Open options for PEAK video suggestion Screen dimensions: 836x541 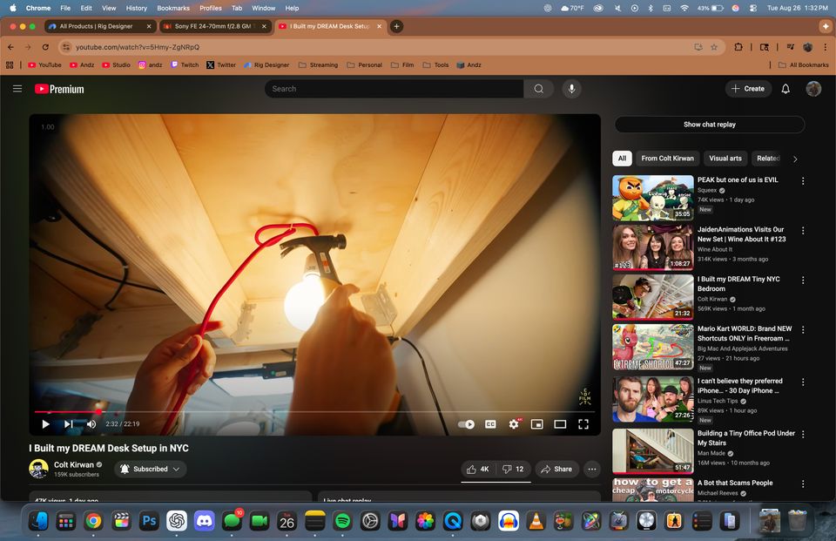coord(803,181)
